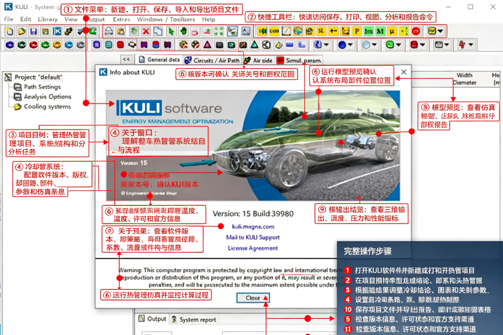Click the gray ring component icon
This screenshot has height=335, width=503.
click(x=81, y=45)
